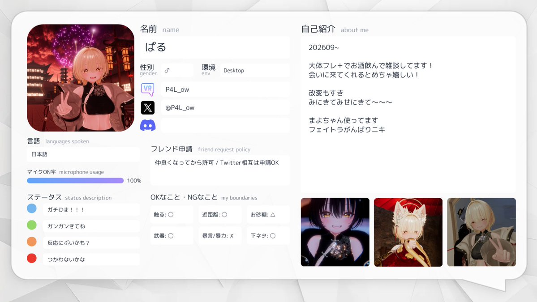Image resolution: width=537 pixels, height=302 pixels.
Task: Click the 言語 languages spoken heading
Action: tap(58, 141)
